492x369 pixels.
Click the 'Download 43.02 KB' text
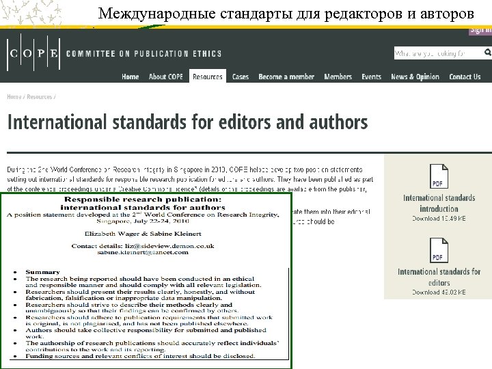439,292
